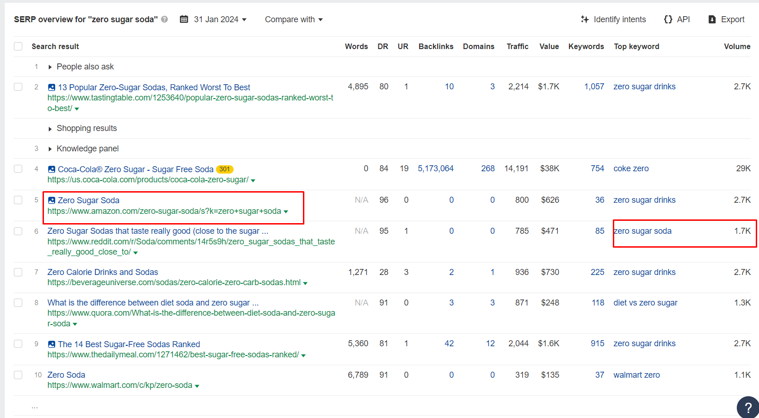Click the diet vs zero sugar keyword
This screenshot has height=418, width=759.
click(x=645, y=303)
